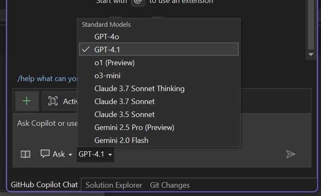321x196 pixels.
Task: Select Claude 3.7 Sonnet Thinking
Action: coord(158,88)
